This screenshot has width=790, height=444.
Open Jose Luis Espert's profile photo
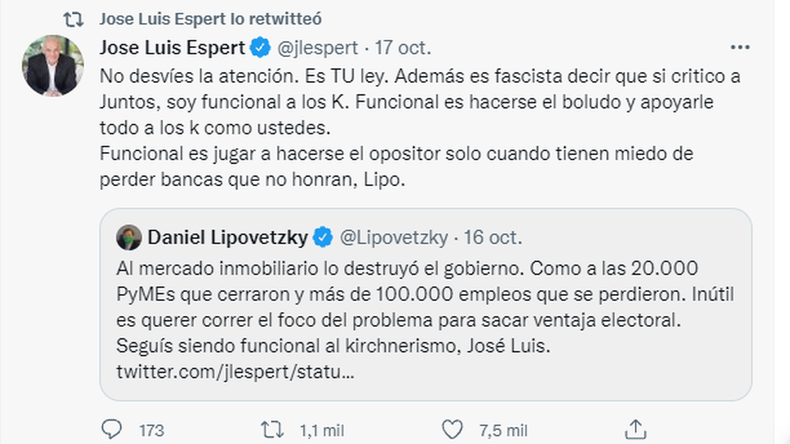pos(53,66)
